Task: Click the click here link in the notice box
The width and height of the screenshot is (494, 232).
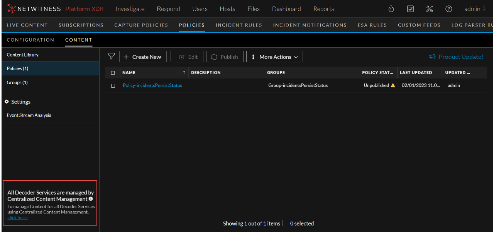Action: [x=17, y=217]
